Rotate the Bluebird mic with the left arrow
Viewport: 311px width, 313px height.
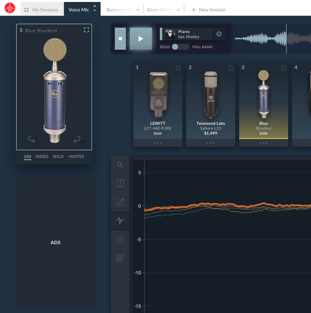click(31, 139)
